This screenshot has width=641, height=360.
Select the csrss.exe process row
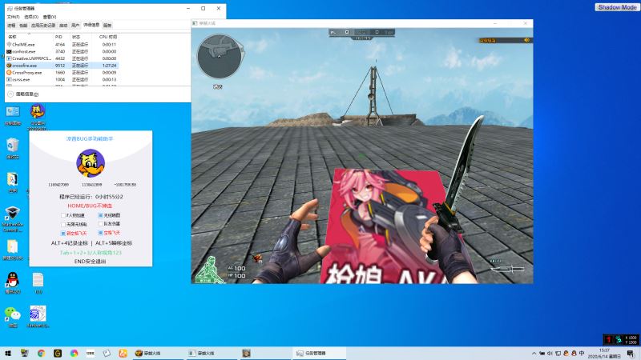62,79
